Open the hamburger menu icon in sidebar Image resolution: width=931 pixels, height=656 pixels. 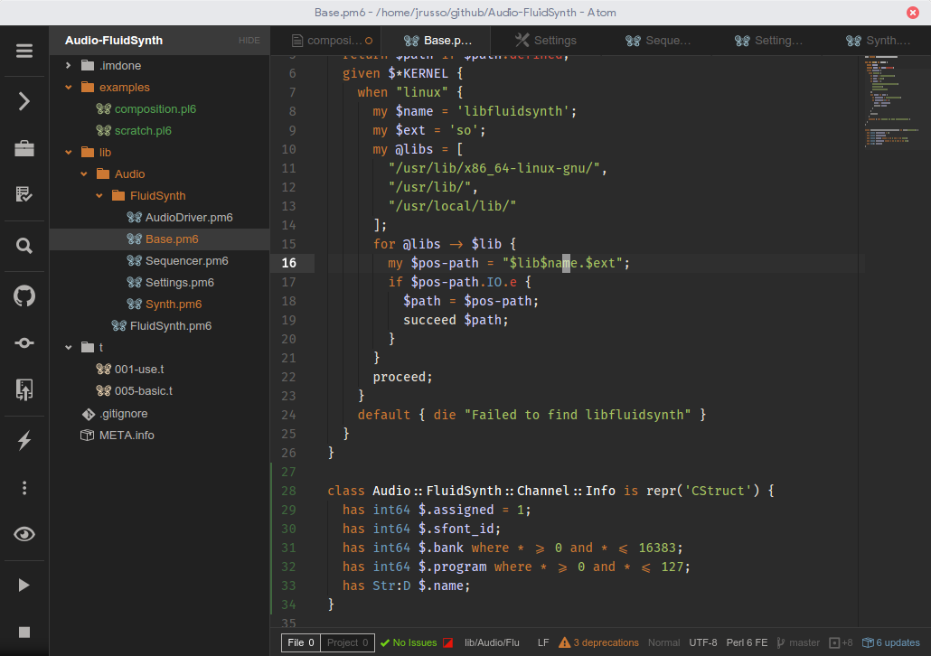(24, 52)
